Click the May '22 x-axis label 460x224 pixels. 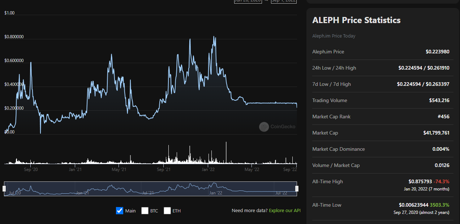pyautogui.click(x=252, y=169)
